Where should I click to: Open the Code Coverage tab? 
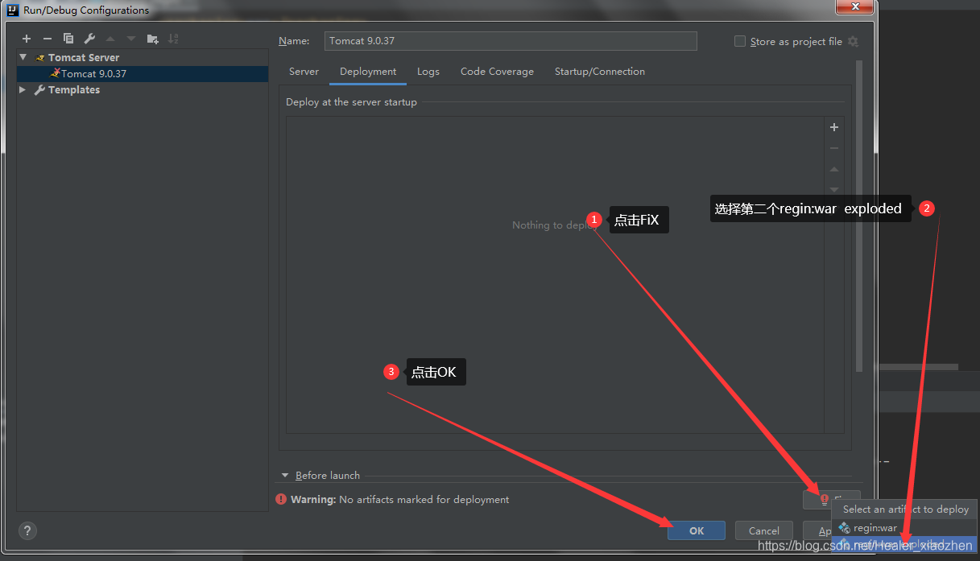pyautogui.click(x=497, y=72)
